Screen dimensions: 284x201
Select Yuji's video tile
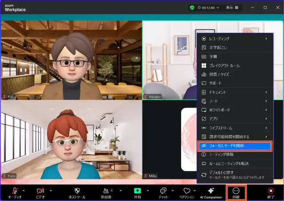71,60
